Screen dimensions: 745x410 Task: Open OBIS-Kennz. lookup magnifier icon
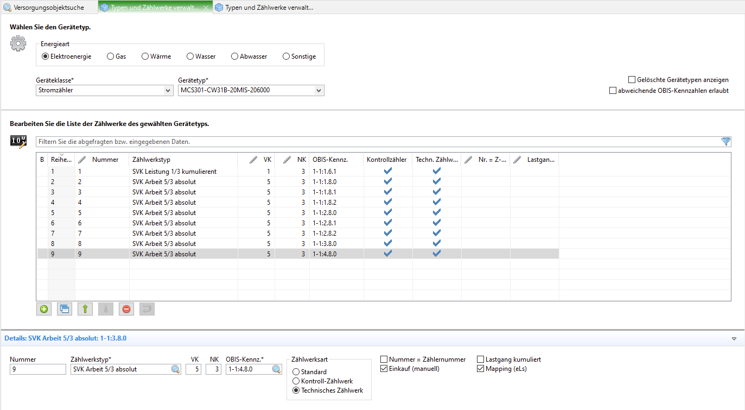(276, 369)
